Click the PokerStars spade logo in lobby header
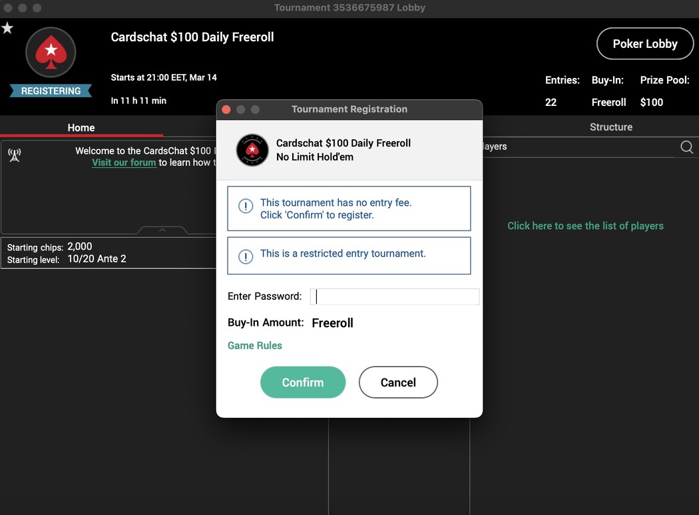The height and width of the screenshot is (515, 699). pos(51,52)
